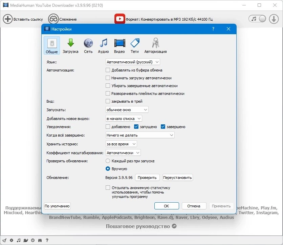Open the Сеть settings tab
The width and height of the screenshot is (283, 245).
coord(88,45)
